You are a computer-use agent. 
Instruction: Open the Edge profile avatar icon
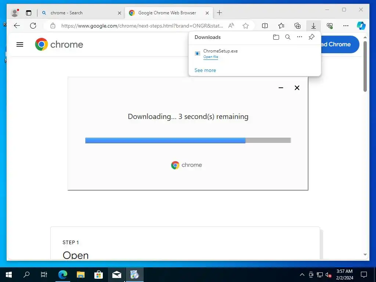point(15,13)
